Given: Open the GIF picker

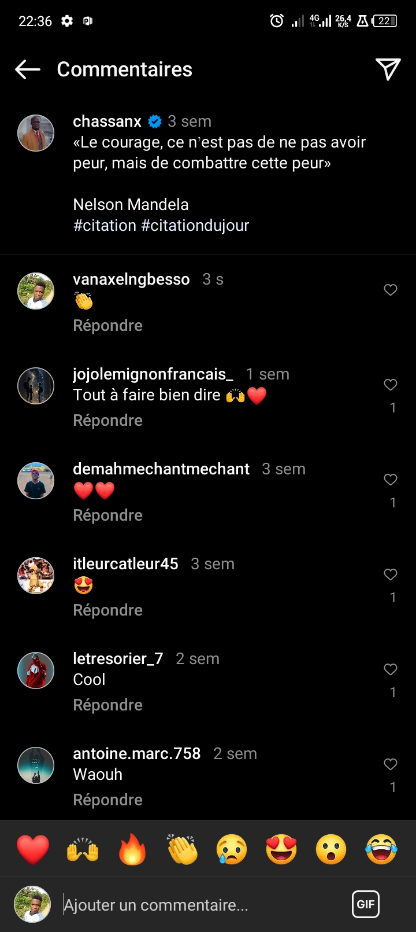Looking at the screenshot, I should (366, 904).
